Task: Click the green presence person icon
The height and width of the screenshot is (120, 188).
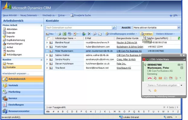Action: pos(148,59)
